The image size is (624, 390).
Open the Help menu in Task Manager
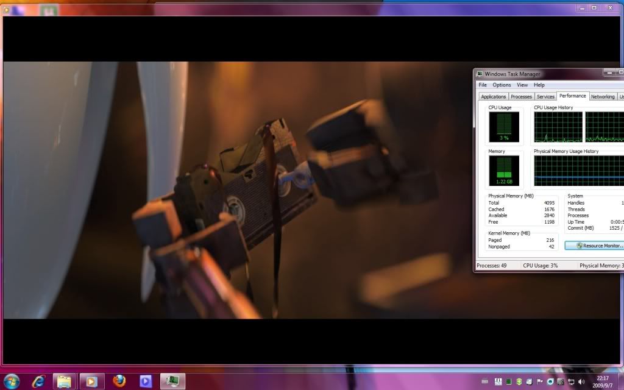click(x=539, y=85)
